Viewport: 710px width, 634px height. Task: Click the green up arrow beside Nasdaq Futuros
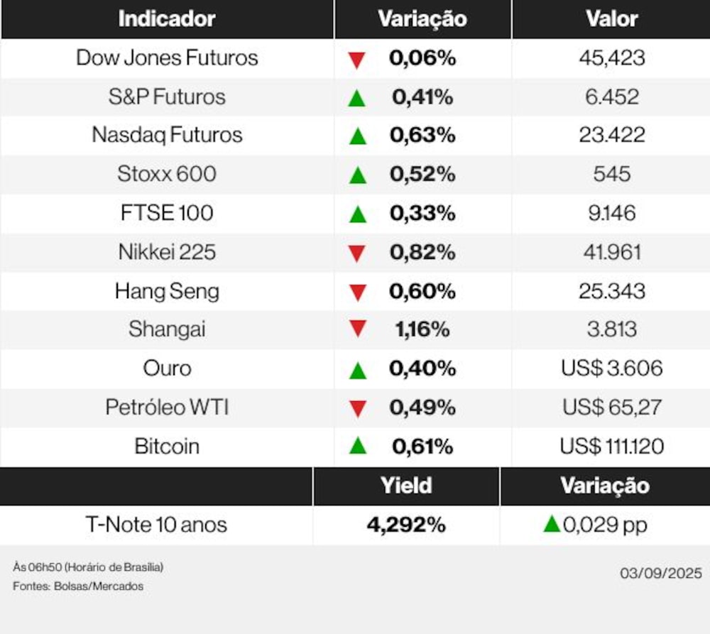(x=358, y=136)
